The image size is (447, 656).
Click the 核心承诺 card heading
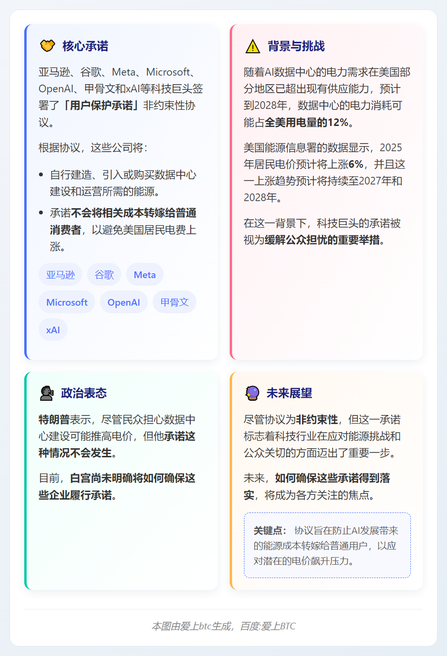point(85,46)
